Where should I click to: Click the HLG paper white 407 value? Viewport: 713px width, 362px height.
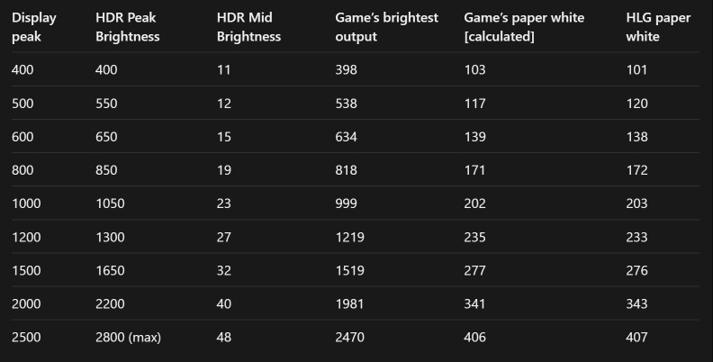click(636, 337)
